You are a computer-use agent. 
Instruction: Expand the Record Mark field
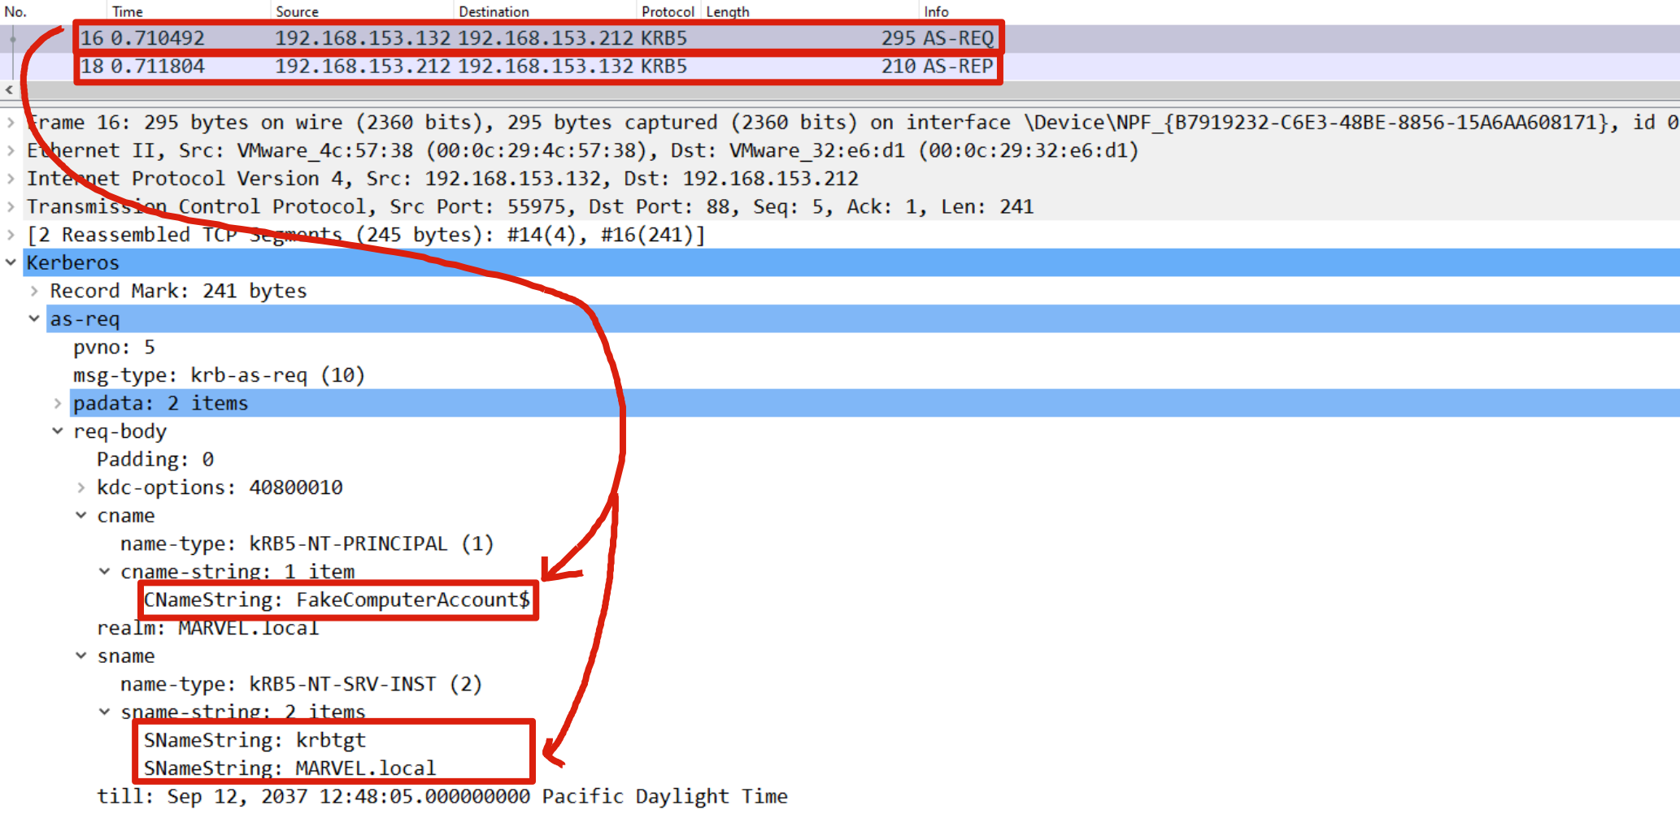coord(34,291)
